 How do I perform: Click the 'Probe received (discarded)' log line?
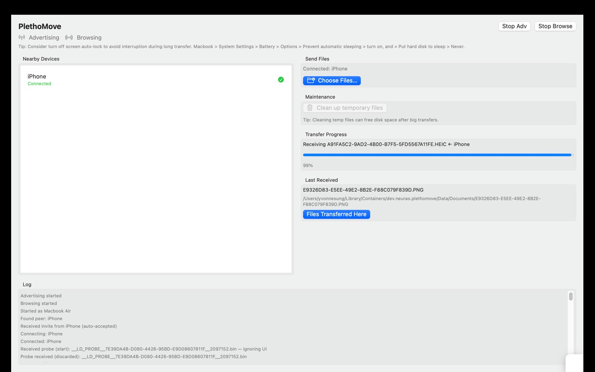133,357
